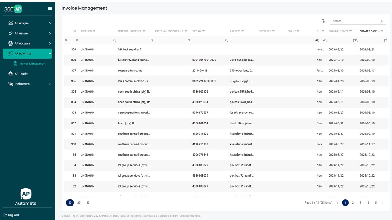This screenshot has height=220, width=392.
Task: Click the search icon at the end of the search bar
Action: coord(382,21)
